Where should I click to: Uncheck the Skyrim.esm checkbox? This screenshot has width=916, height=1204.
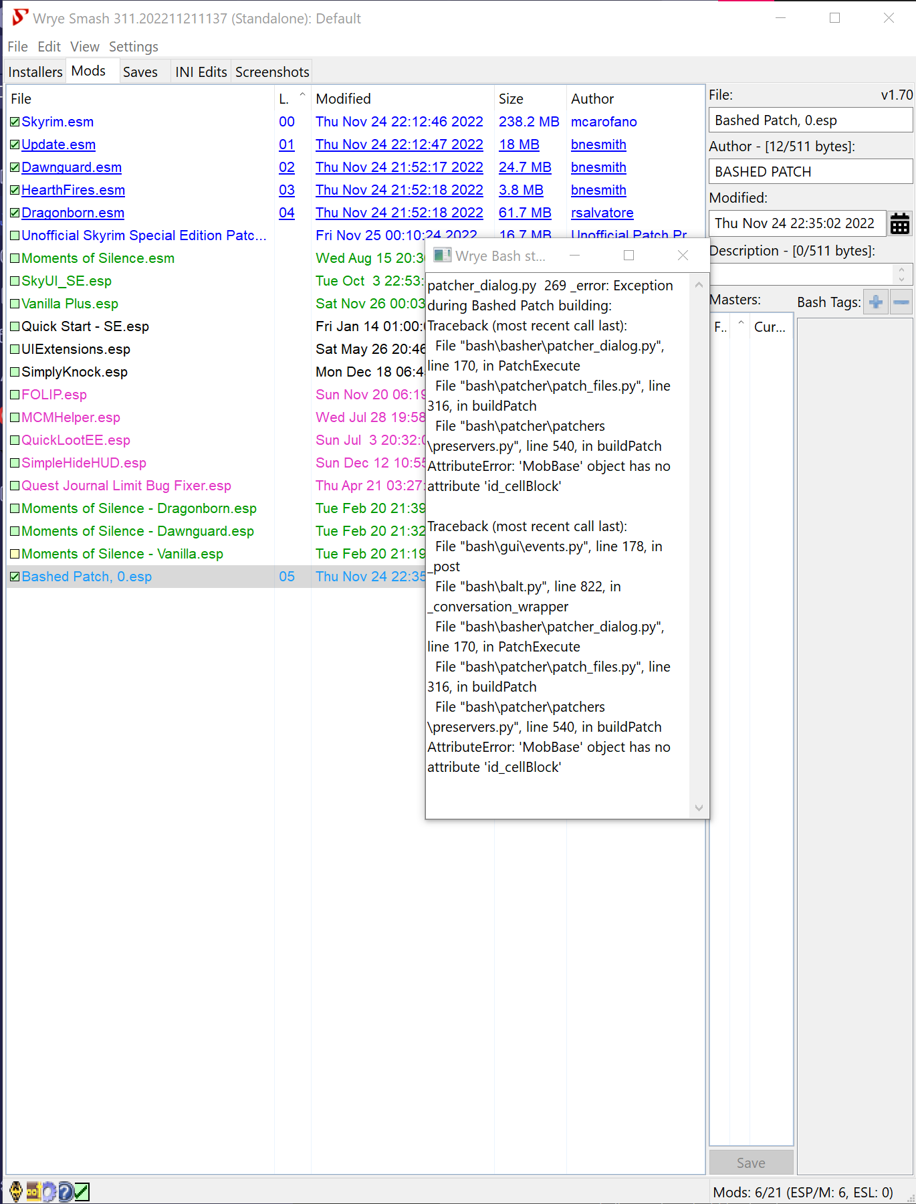15,122
